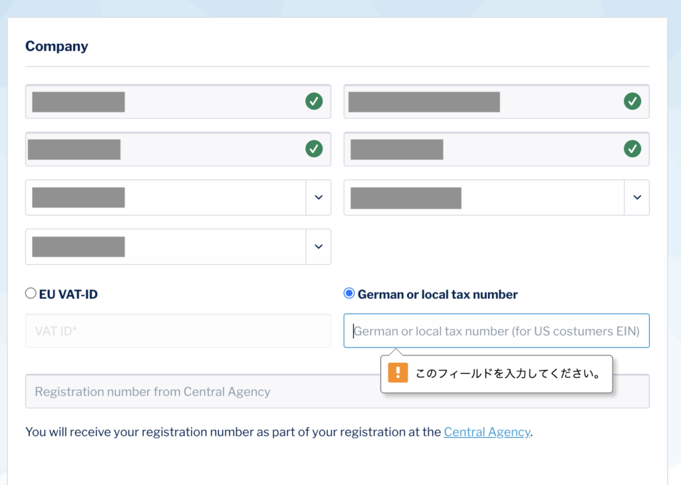Click green checkmark in first-row right field
The width and height of the screenshot is (681, 485).
(632, 102)
